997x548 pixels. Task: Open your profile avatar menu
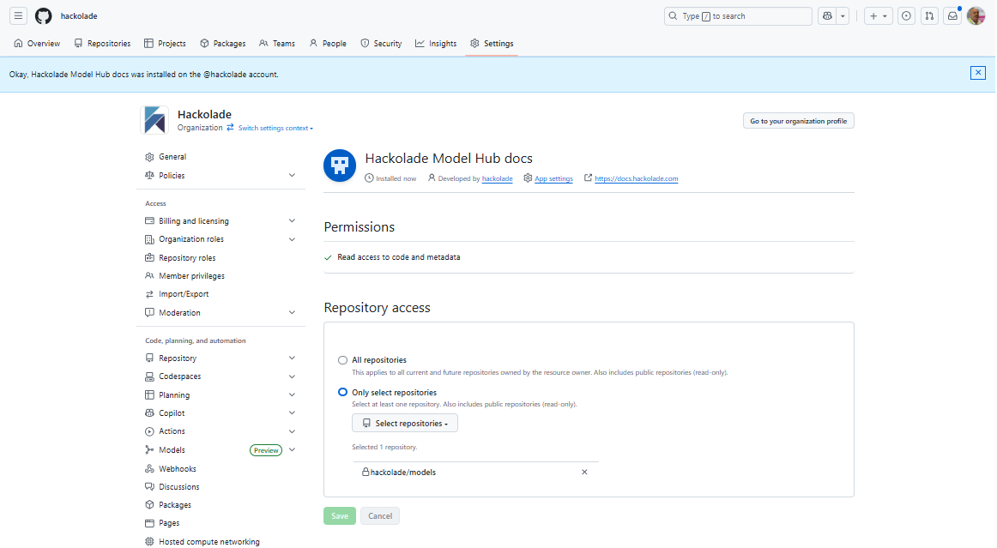point(976,15)
